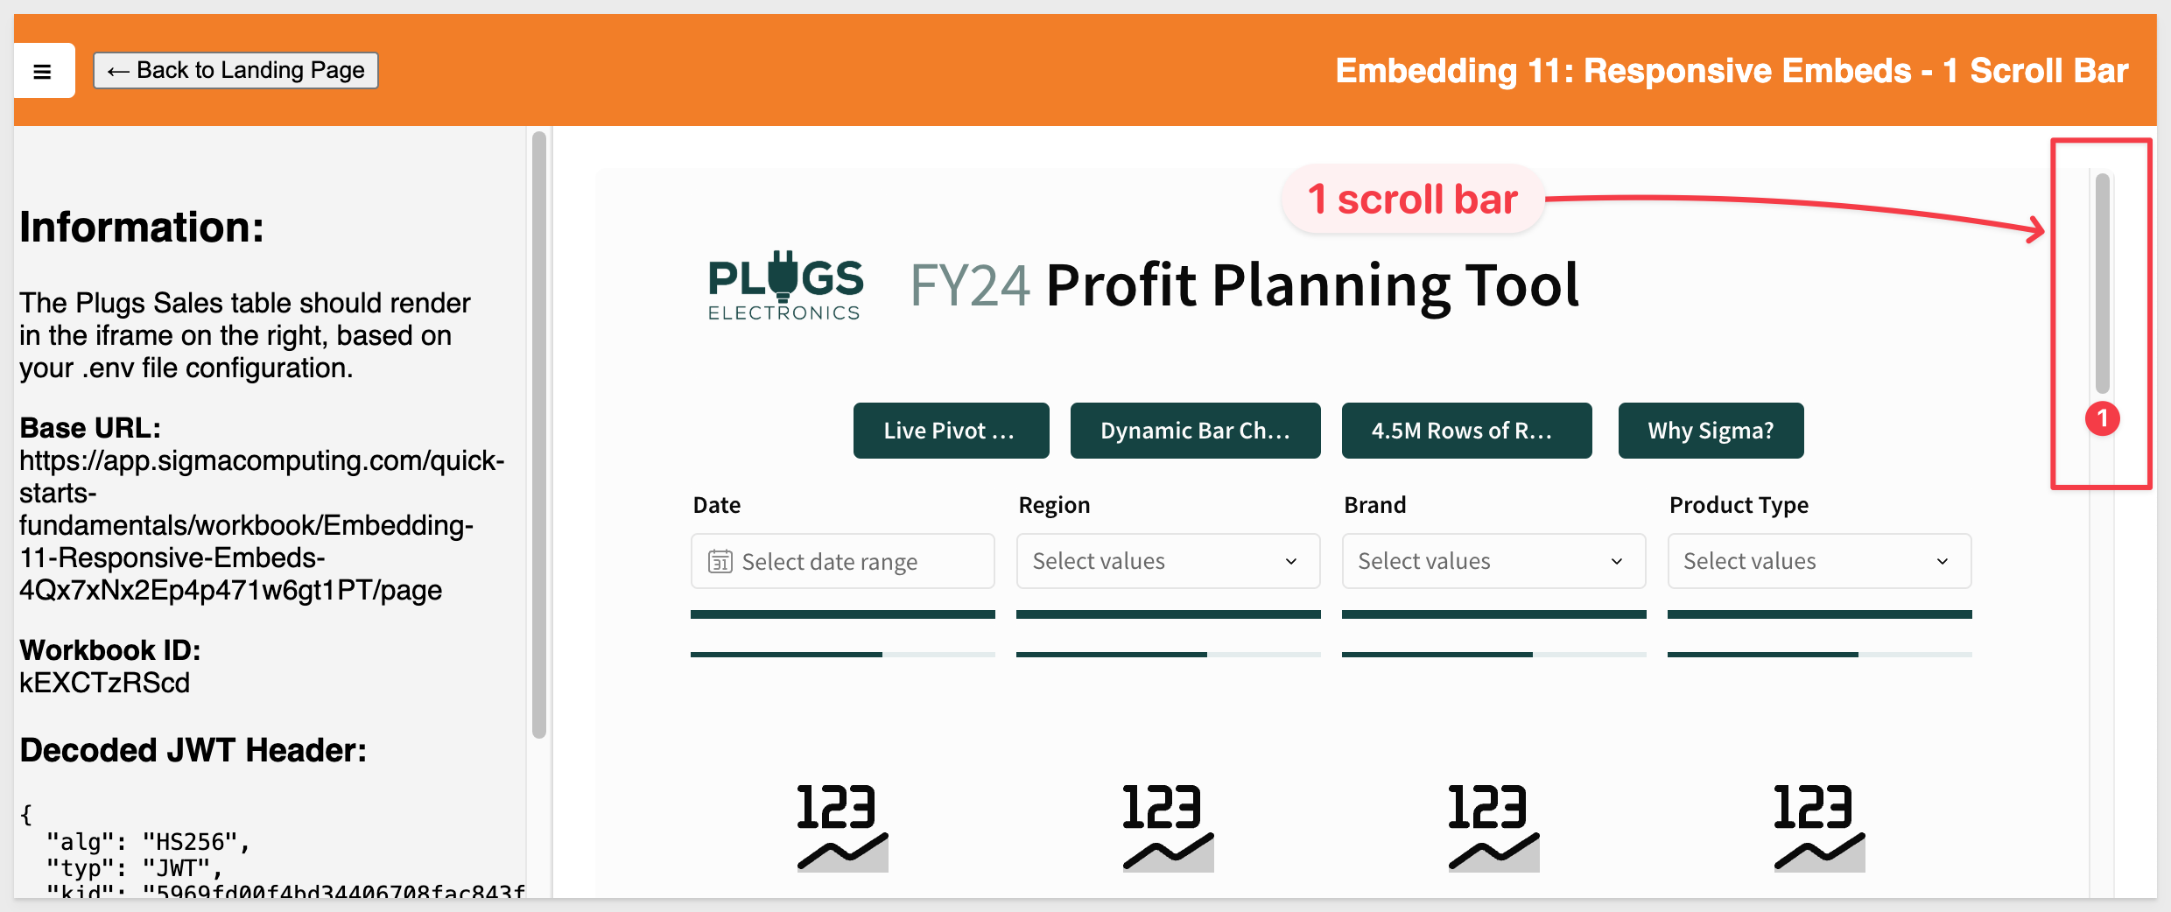
Task: Click the Select date range field
Action: pyautogui.click(x=842, y=561)
